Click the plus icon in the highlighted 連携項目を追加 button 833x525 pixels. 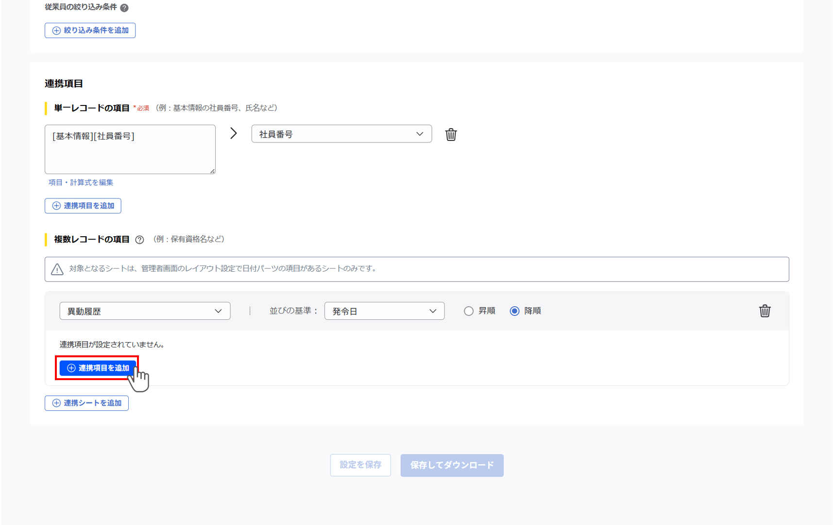(x=70, y=368)
